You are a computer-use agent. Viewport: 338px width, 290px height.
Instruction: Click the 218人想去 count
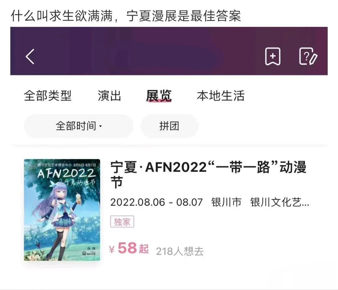click(x=180, y=251)
